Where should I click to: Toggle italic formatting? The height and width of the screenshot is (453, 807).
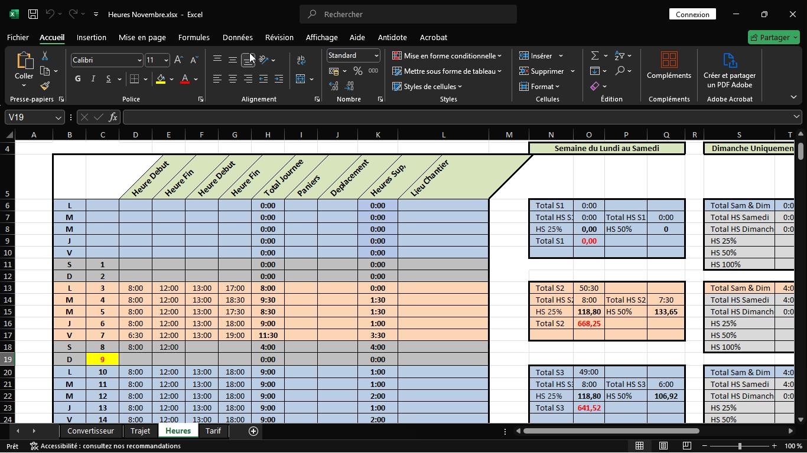92,78
